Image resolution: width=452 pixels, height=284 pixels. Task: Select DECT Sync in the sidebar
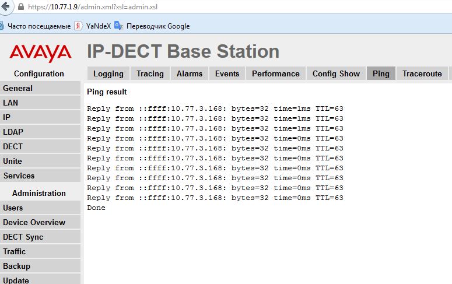click(40, 237)
